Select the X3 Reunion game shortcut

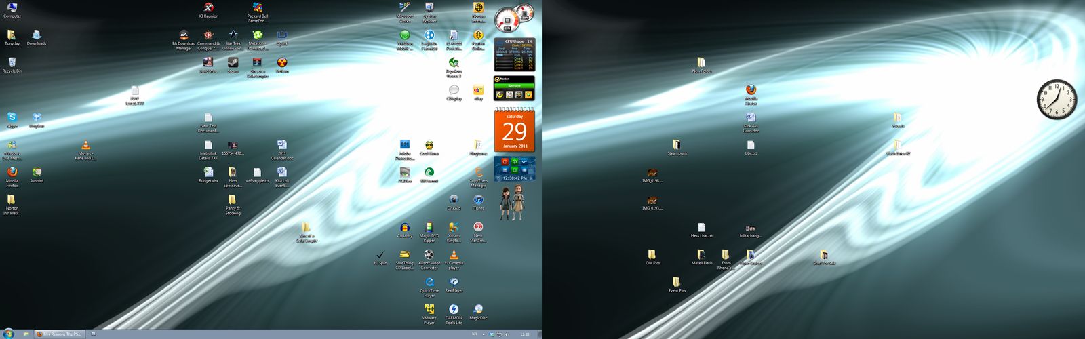coord(208,10)
